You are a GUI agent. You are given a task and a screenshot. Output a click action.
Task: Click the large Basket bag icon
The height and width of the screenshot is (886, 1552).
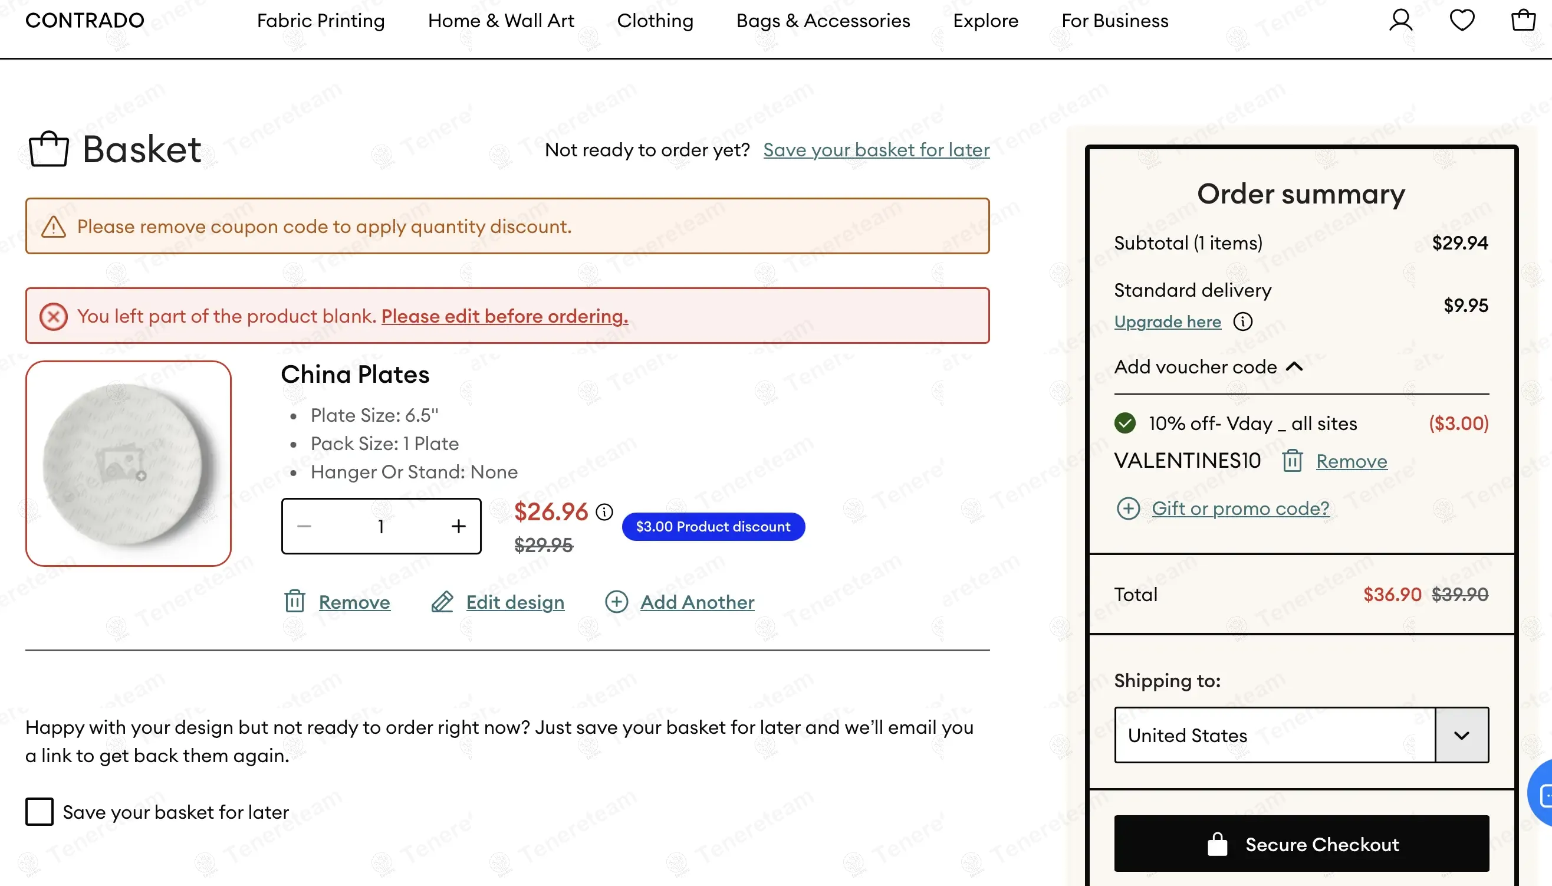coord(49,149)
